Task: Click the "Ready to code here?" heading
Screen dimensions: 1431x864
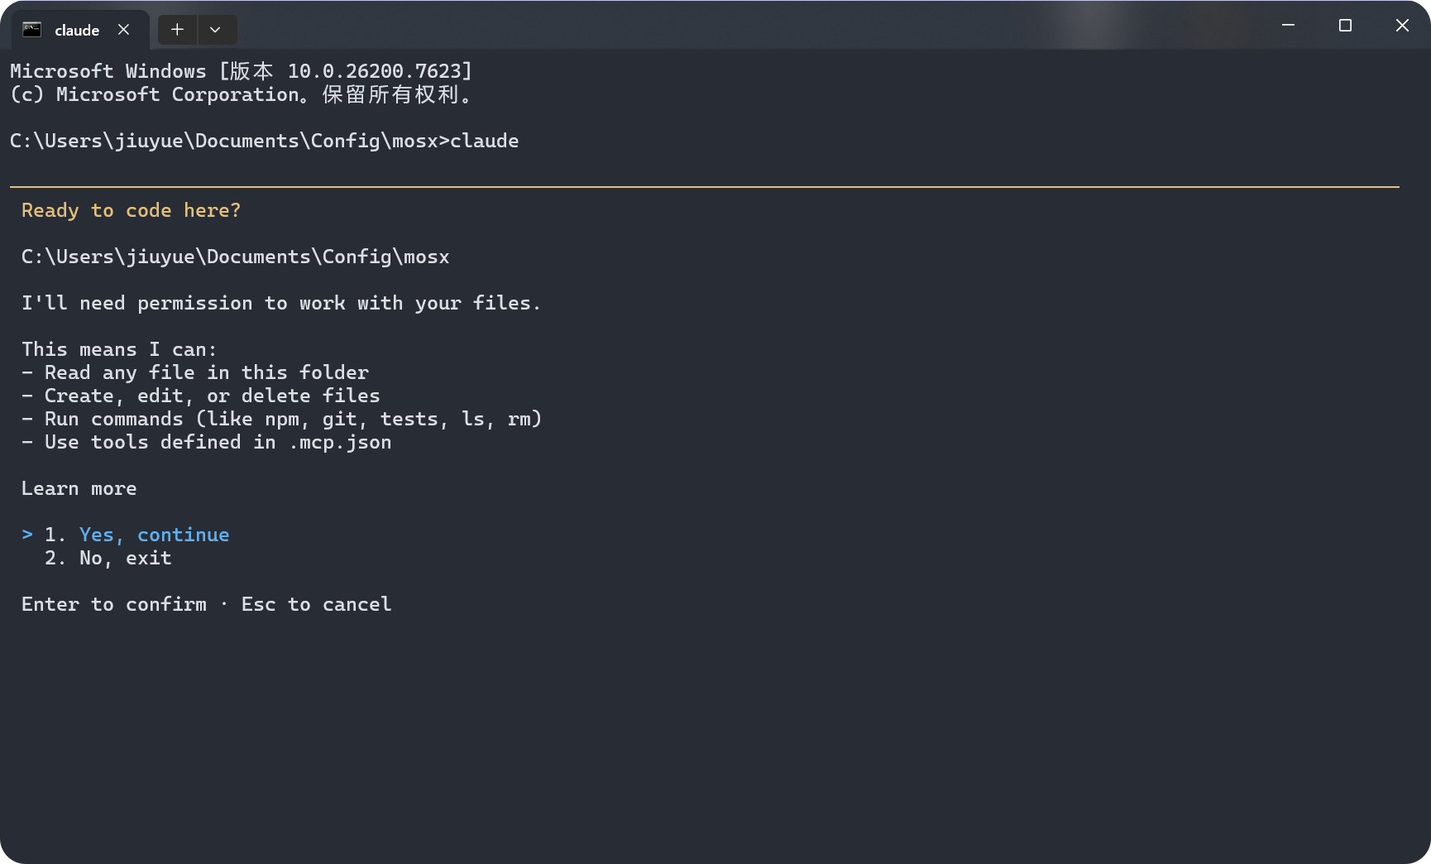Action: [x=131, y=210]
